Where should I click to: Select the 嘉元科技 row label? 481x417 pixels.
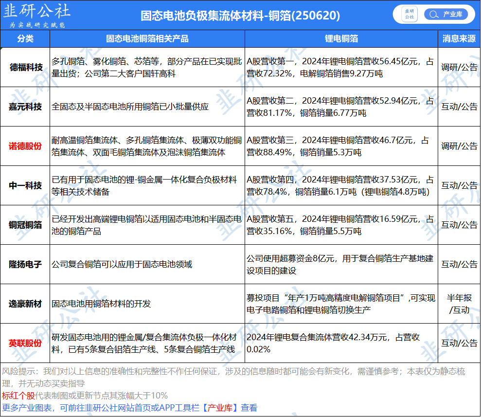point(25,107)
